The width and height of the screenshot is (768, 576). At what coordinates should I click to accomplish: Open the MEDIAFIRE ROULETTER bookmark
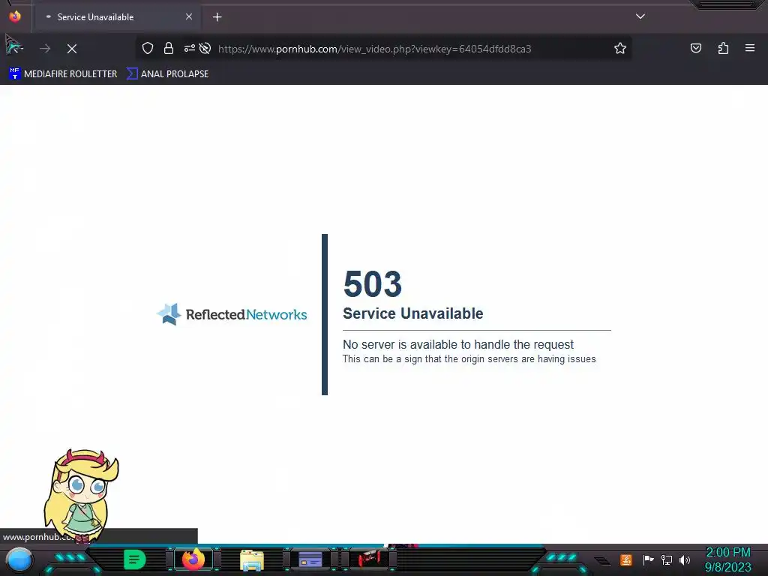click(63, 74)
